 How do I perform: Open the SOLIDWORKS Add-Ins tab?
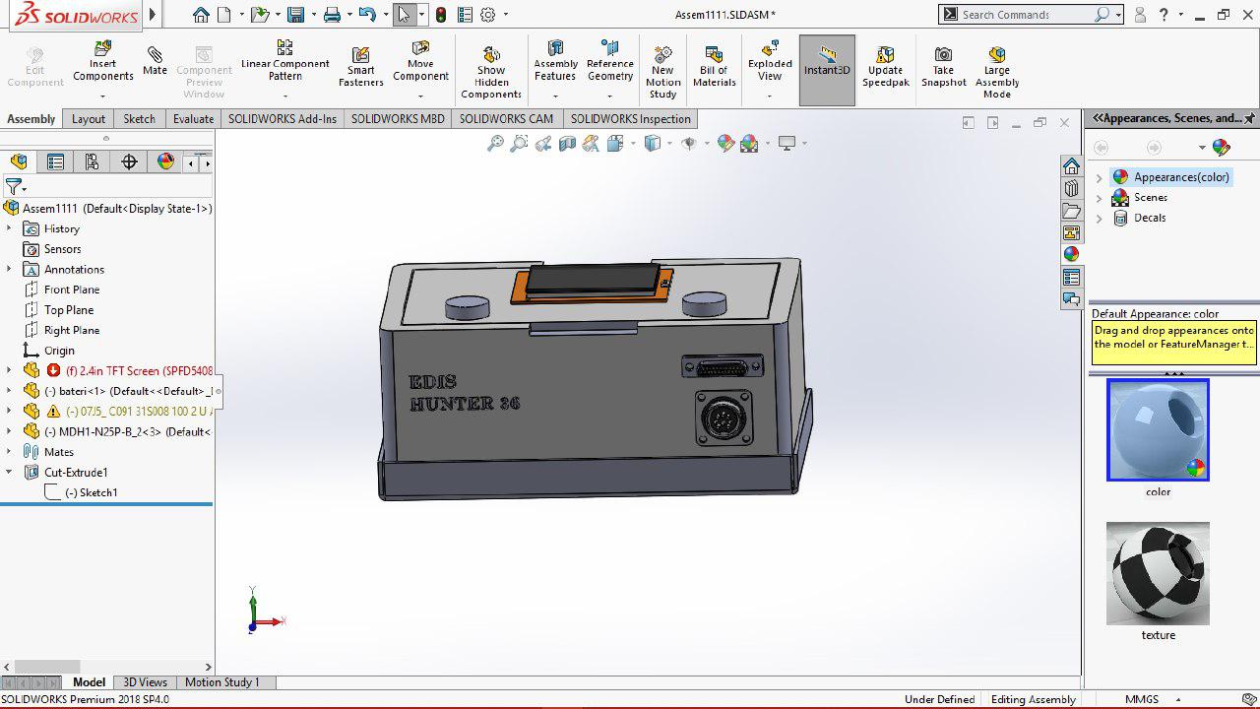tap(282, 119)
